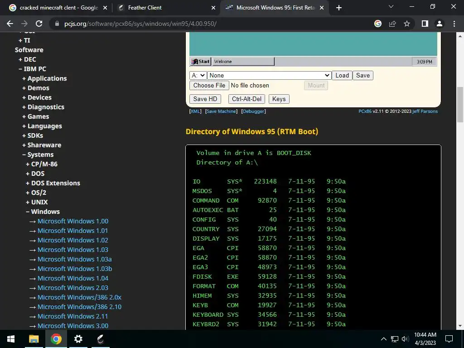Screen dimensions: 464x348
Task: Open the Debugger link
Action: 254,111
